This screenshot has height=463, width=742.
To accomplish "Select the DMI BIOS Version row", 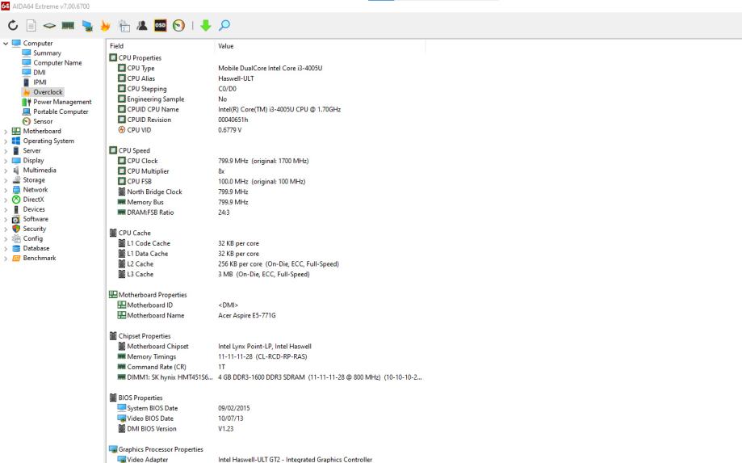I will (x=267, y=429).
